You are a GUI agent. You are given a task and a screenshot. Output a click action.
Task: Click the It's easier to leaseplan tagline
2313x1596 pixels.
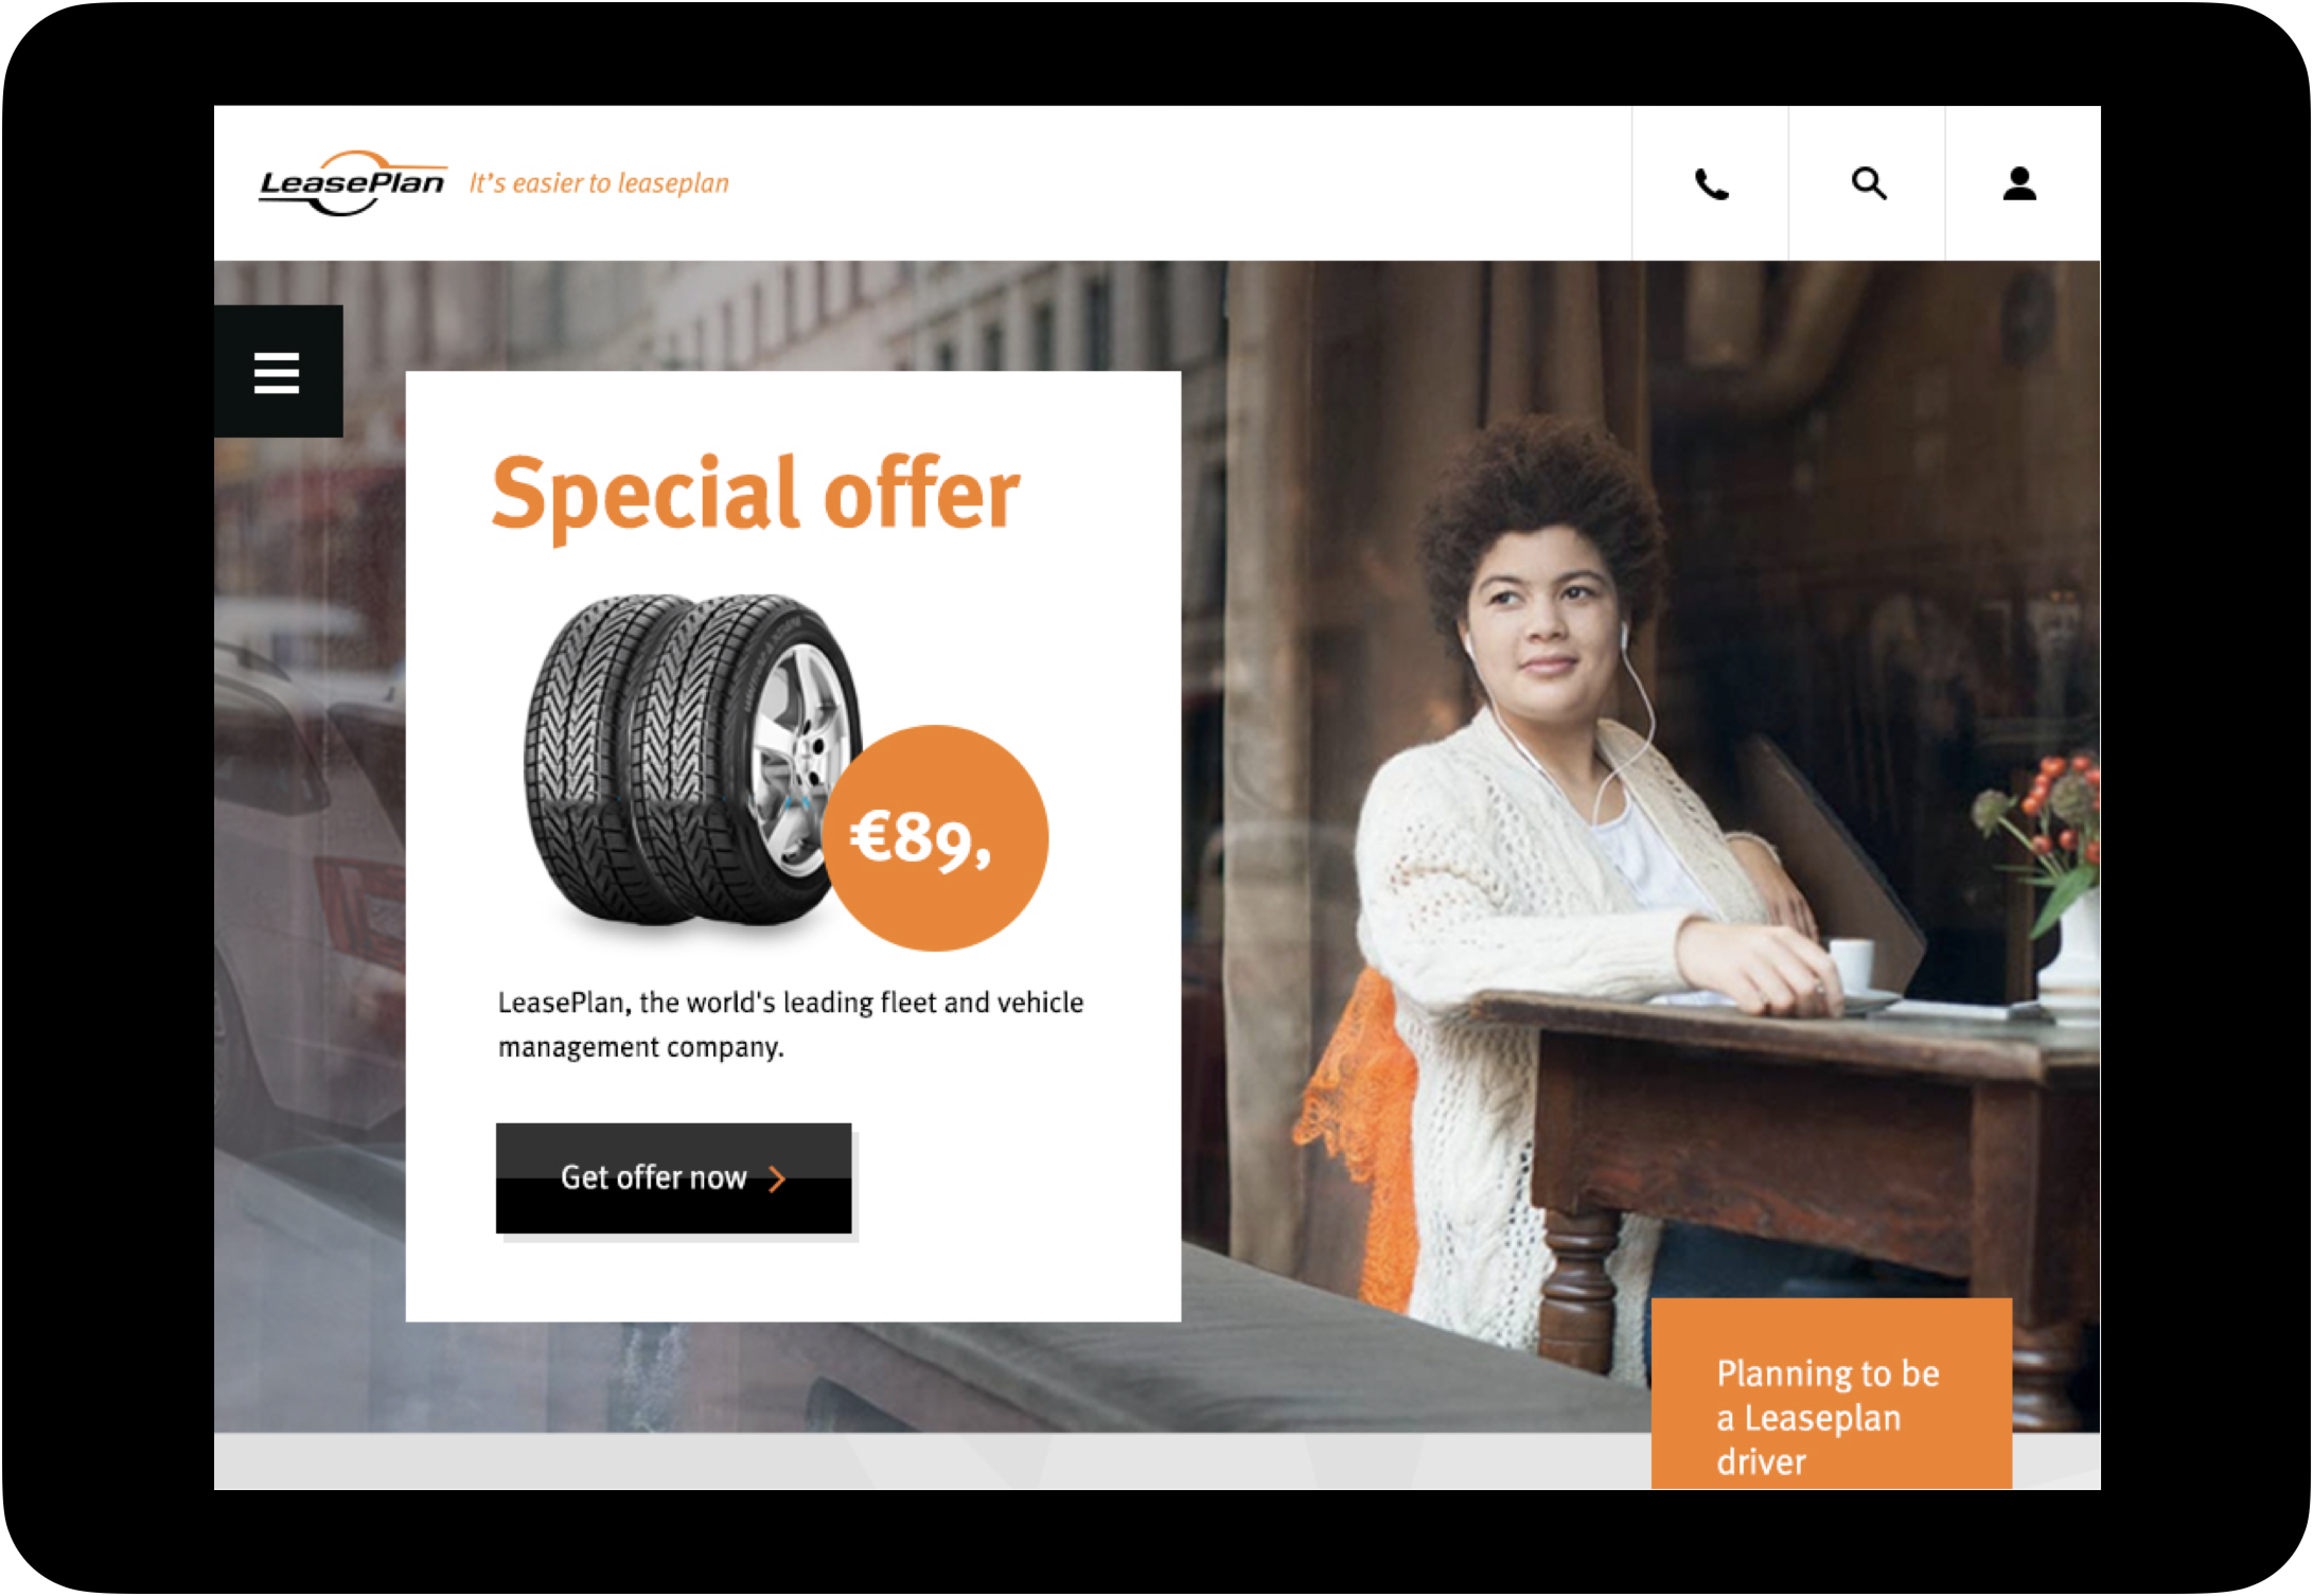pos(600,184)
